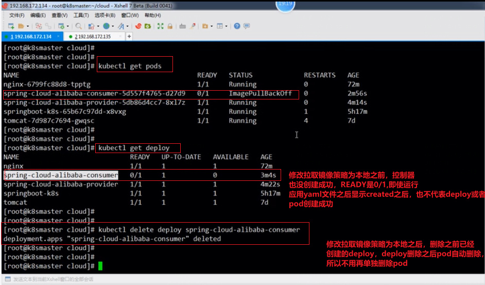Click the highlight pen toolbar icon
The image size is (485, 285).
tap(193, 26)
